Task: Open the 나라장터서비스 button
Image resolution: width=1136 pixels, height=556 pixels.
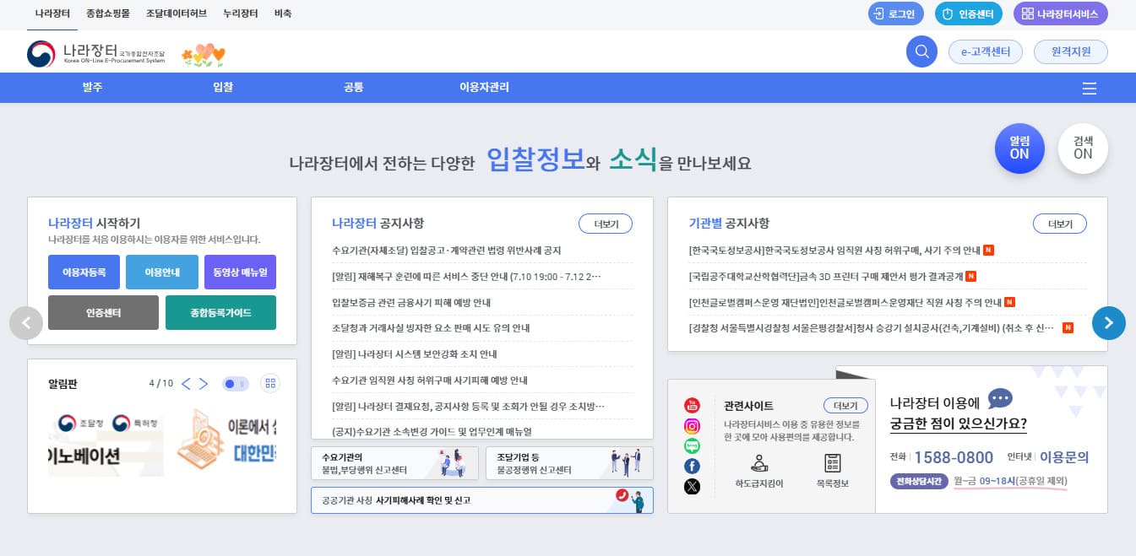Action: coord(1060,13)
